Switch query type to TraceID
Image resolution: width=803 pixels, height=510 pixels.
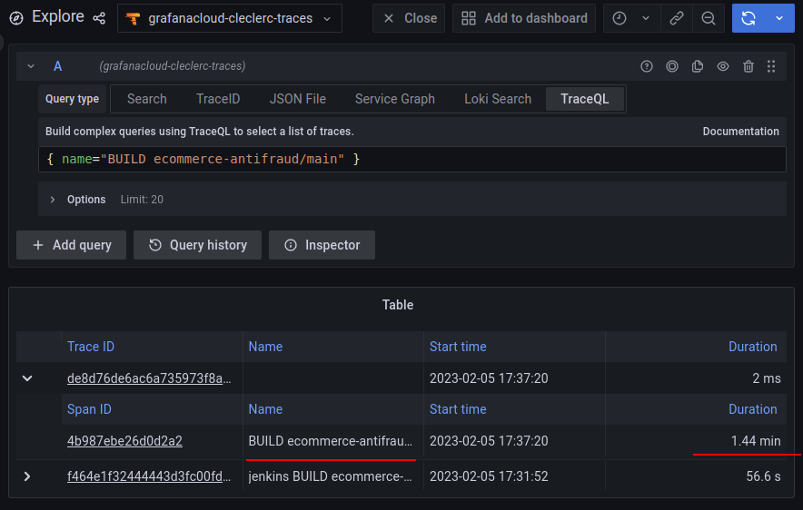[218, 99]
